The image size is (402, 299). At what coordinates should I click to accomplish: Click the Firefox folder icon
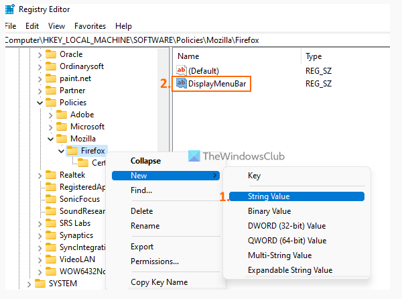pyautogui.click(x=72, y=151)
